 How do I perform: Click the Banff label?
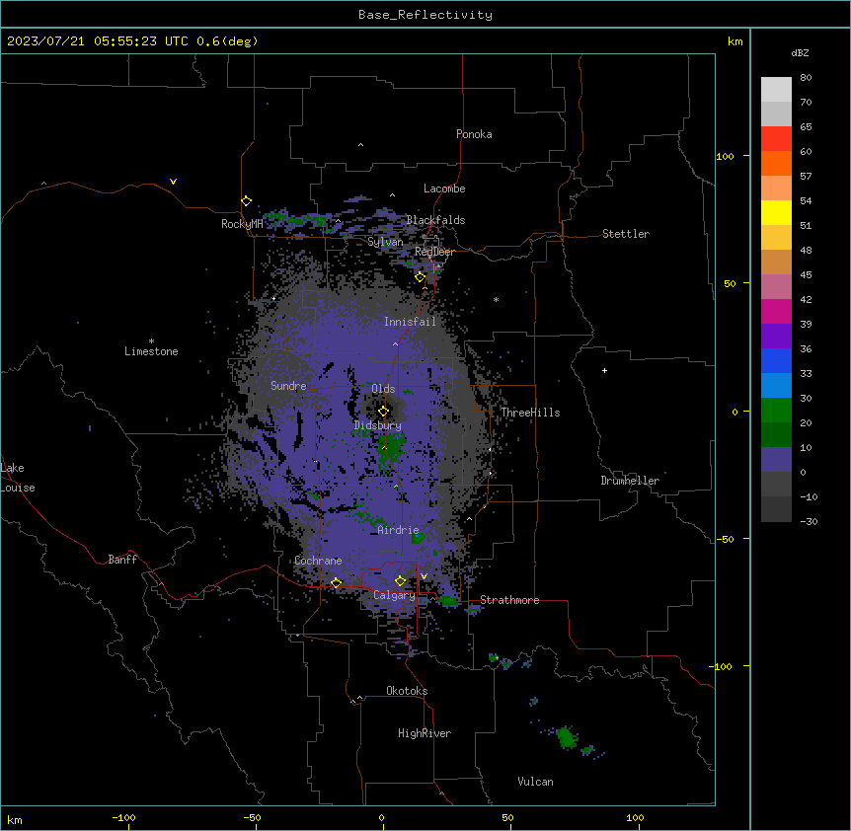coord(122,560)
